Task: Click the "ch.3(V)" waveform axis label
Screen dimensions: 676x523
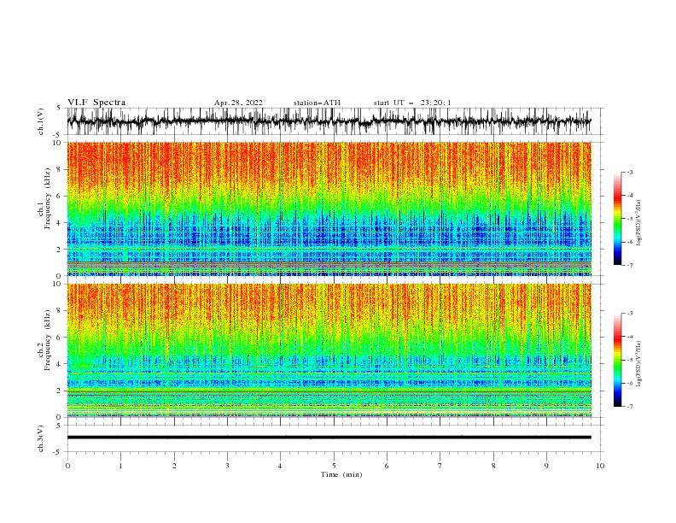Action: click(x=41, y=438)
